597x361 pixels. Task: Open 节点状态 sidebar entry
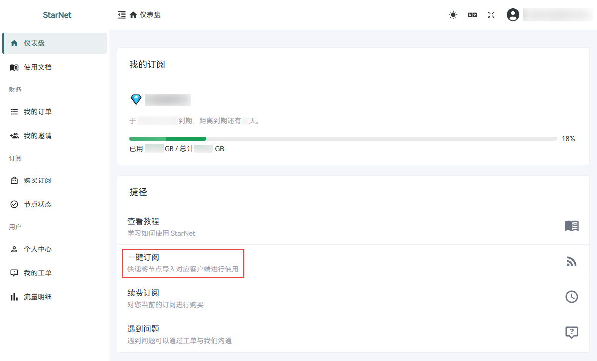38,204
